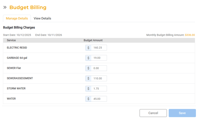Save the budget billing changes
Viewport: 198px width, 136px height.
click(182, 113)
